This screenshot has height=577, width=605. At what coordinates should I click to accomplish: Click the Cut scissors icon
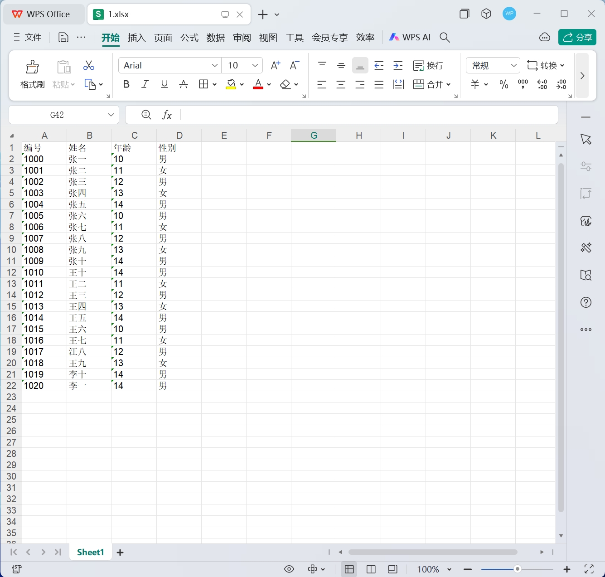[x=88, y=65]
